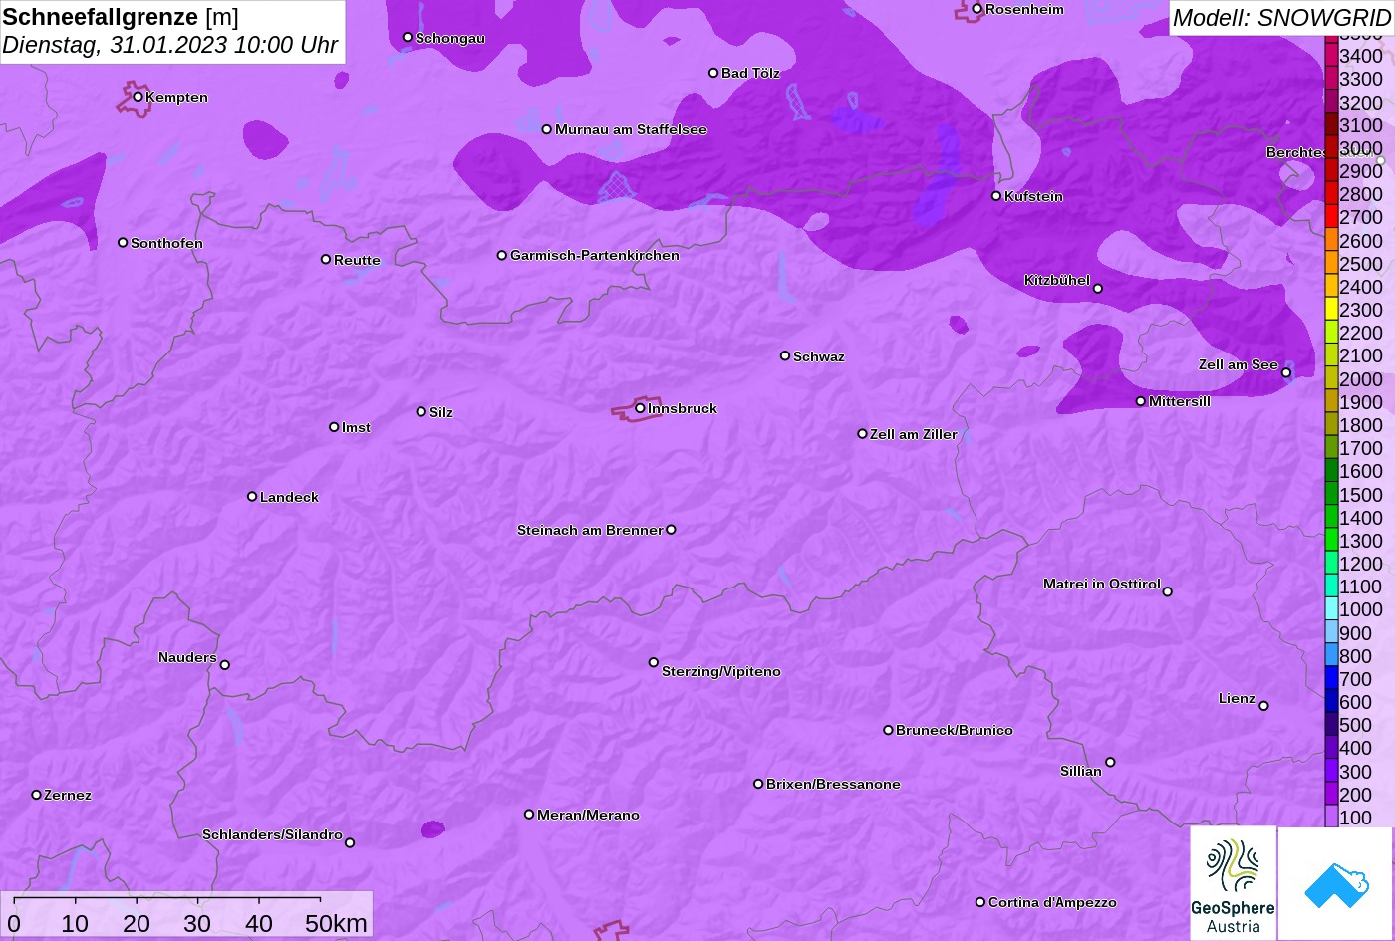Click the Silz marker dot
The height and width of the screenshot is (941, 1395).
pyautogui.click(x=420, y=411)
